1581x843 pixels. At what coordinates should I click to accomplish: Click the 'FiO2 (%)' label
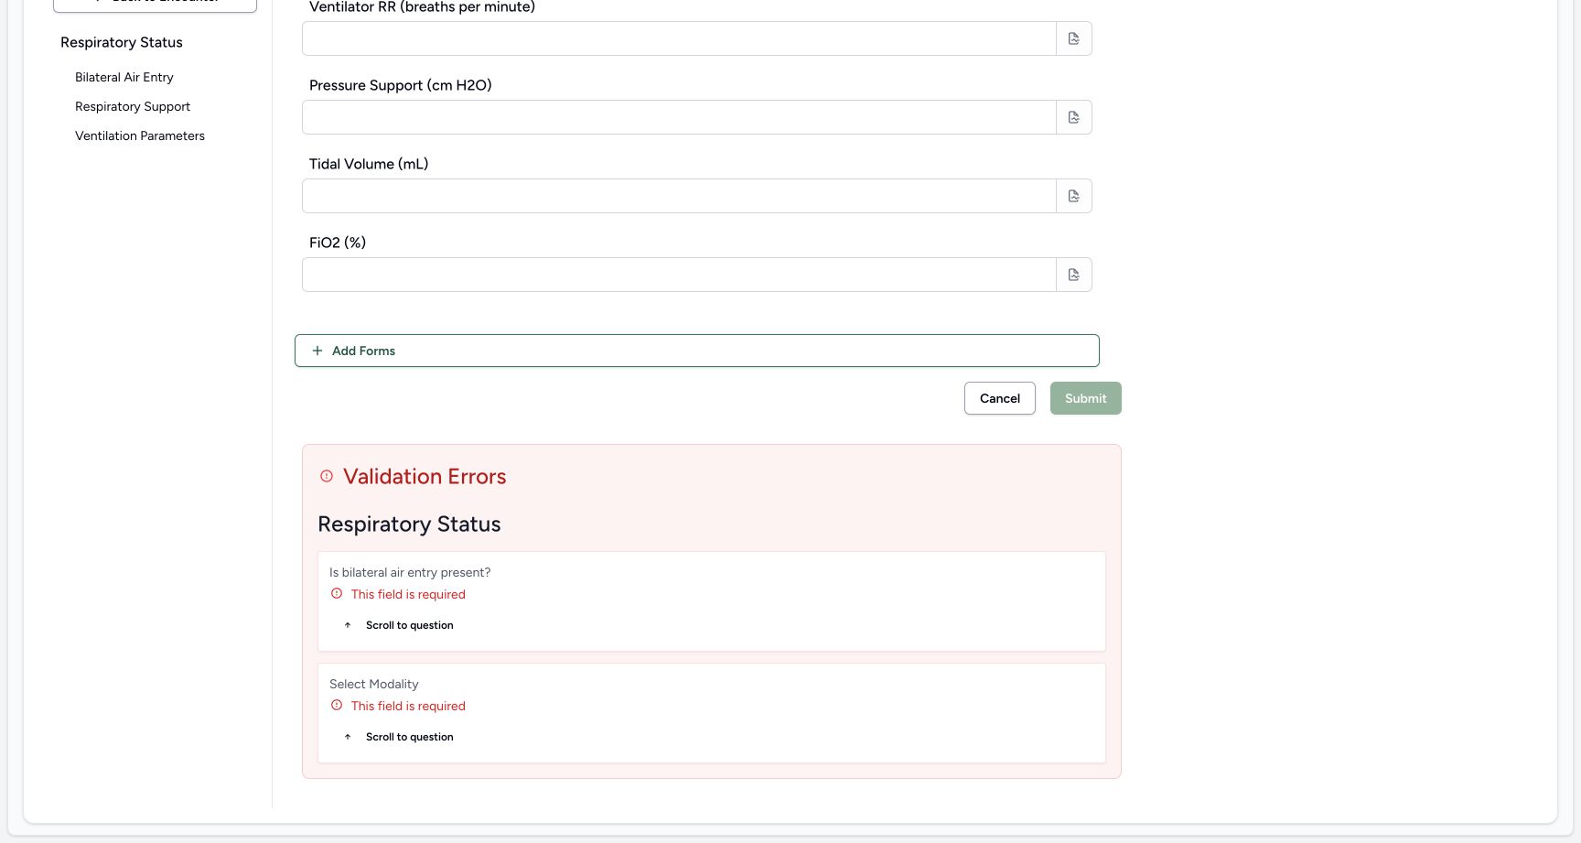(338, 243)
